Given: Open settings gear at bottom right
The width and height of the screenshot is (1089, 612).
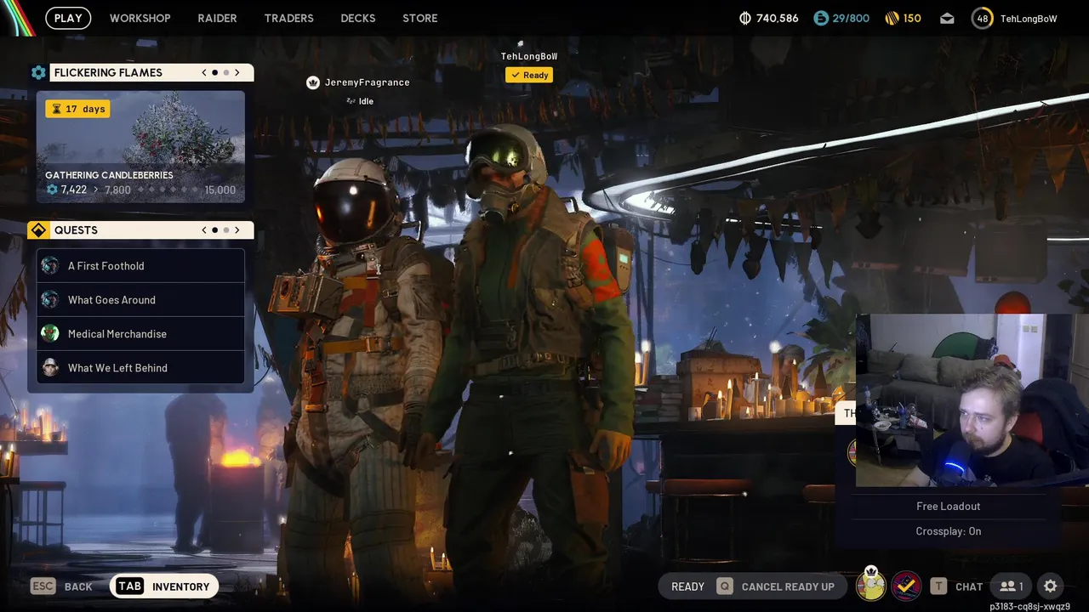Looking at the screenshot, I should pos(1051,586).
